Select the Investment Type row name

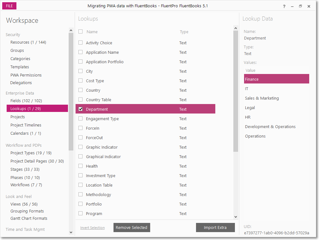[x=101, y=176]
